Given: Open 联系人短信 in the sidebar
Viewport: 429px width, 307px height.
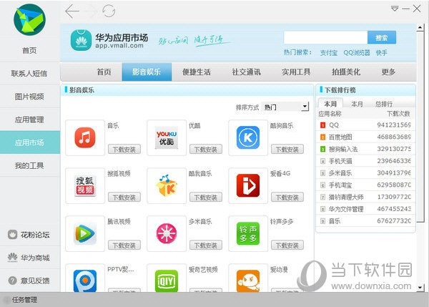Looking at the screenshot, I should click(x=29, y=74).
